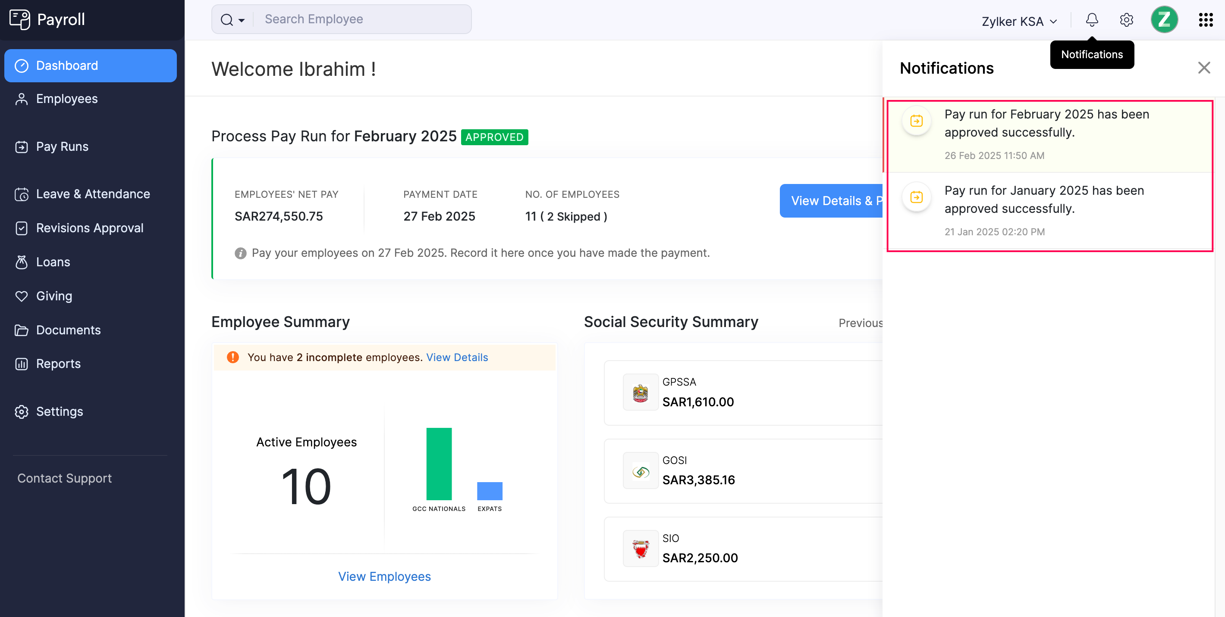The width and height of the screenshot is (1225, 617).
Task: Open the Employees section
Action: tap(67, 98)
